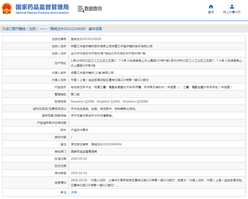Click the bulb icon beside 注 label

[x=62, y=192]
